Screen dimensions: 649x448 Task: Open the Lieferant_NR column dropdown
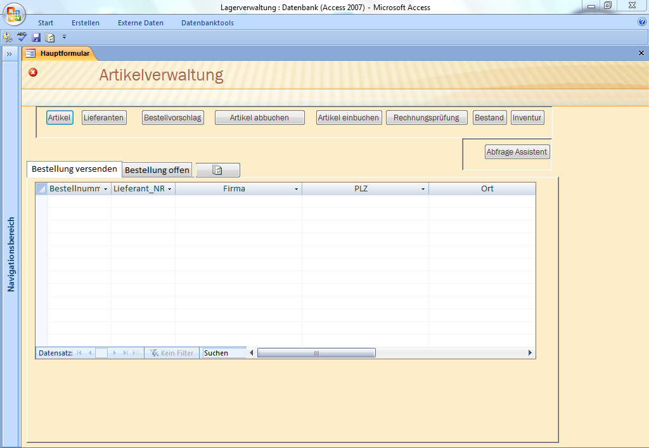coord(170,189)
